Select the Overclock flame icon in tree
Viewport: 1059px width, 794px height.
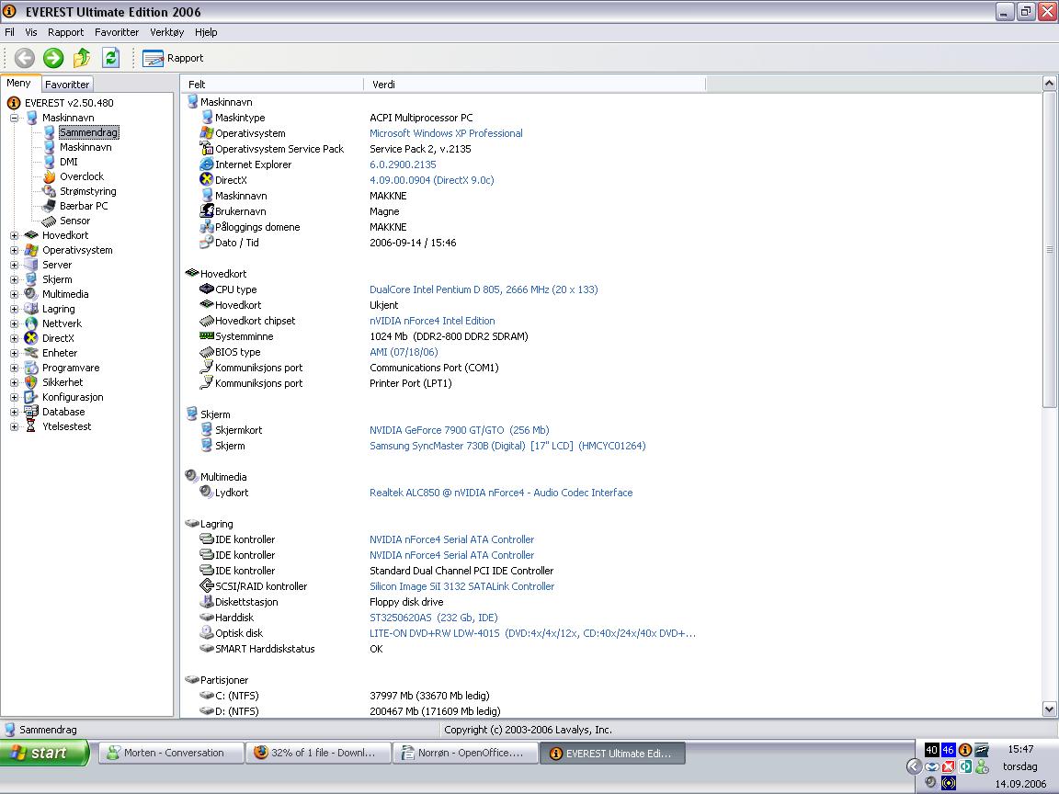click(50, 176)
